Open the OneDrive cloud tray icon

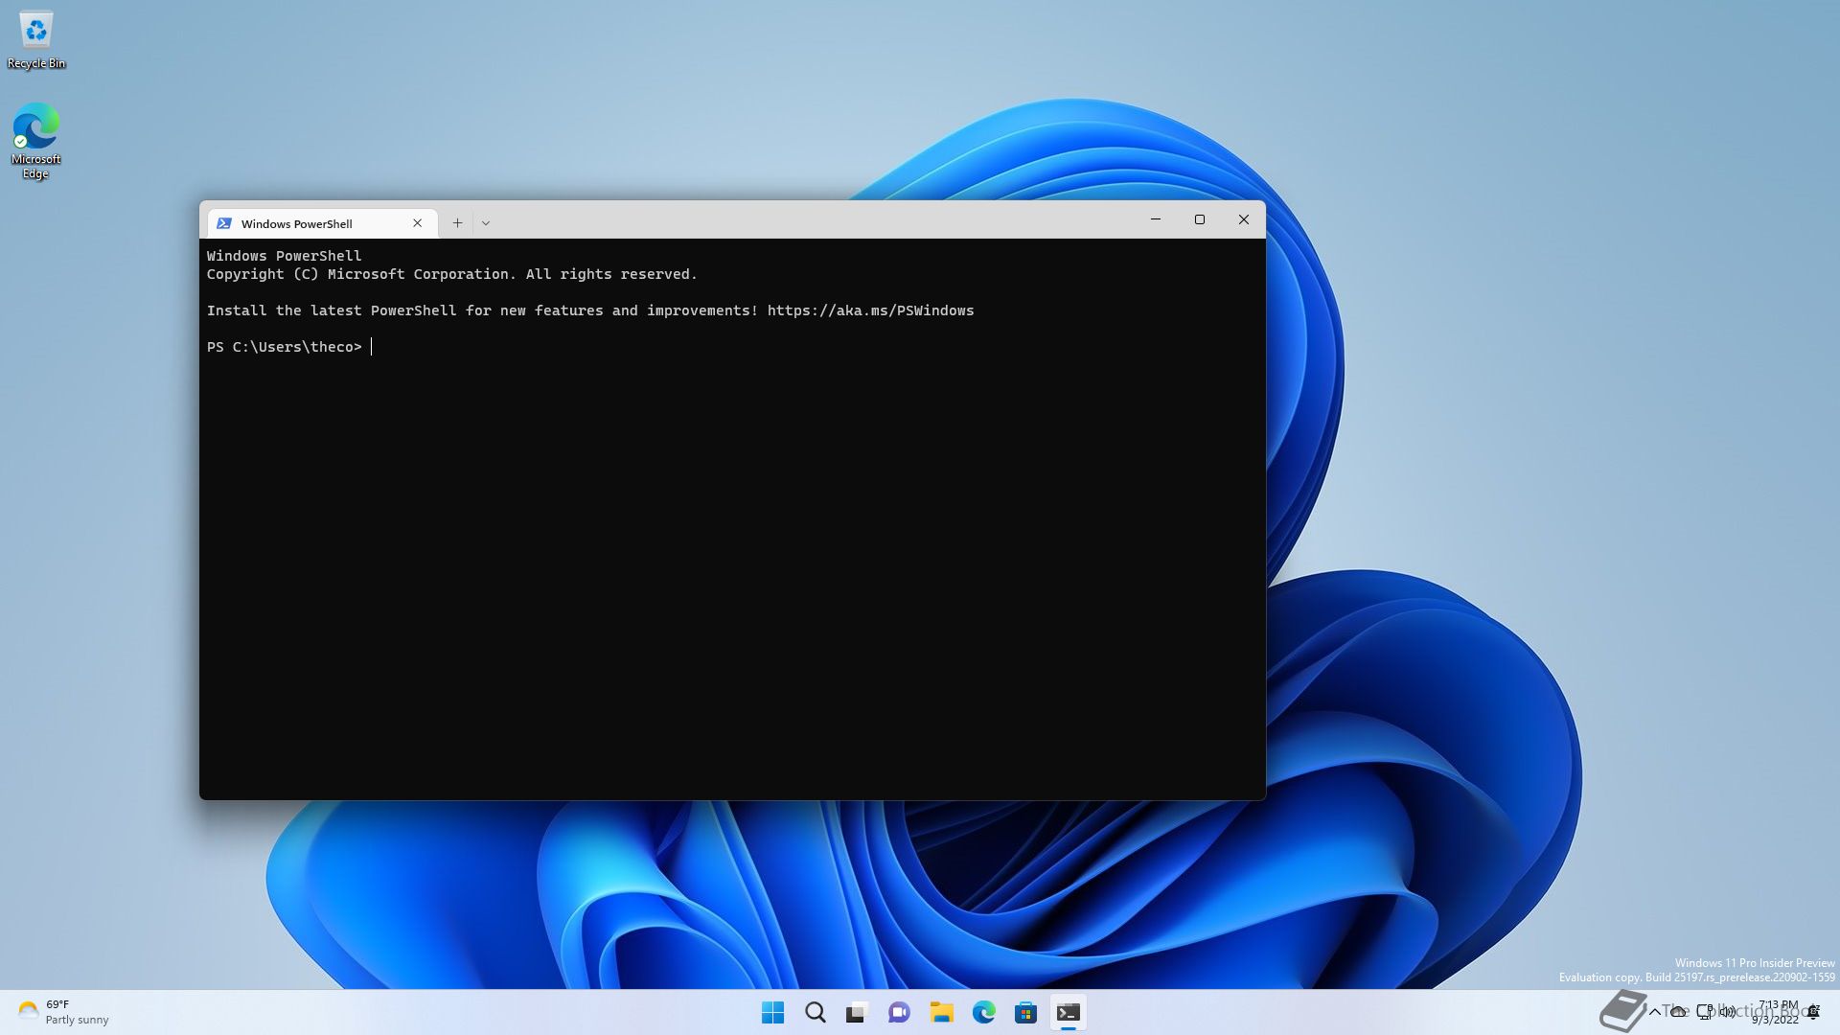1679,1012
